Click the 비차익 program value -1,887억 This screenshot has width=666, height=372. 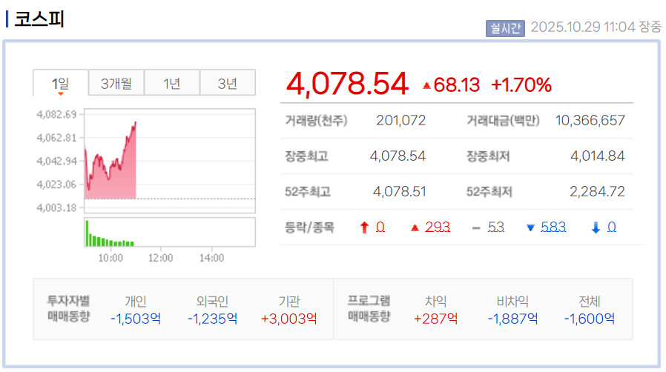pyautogui.click(x=512, y=319)
